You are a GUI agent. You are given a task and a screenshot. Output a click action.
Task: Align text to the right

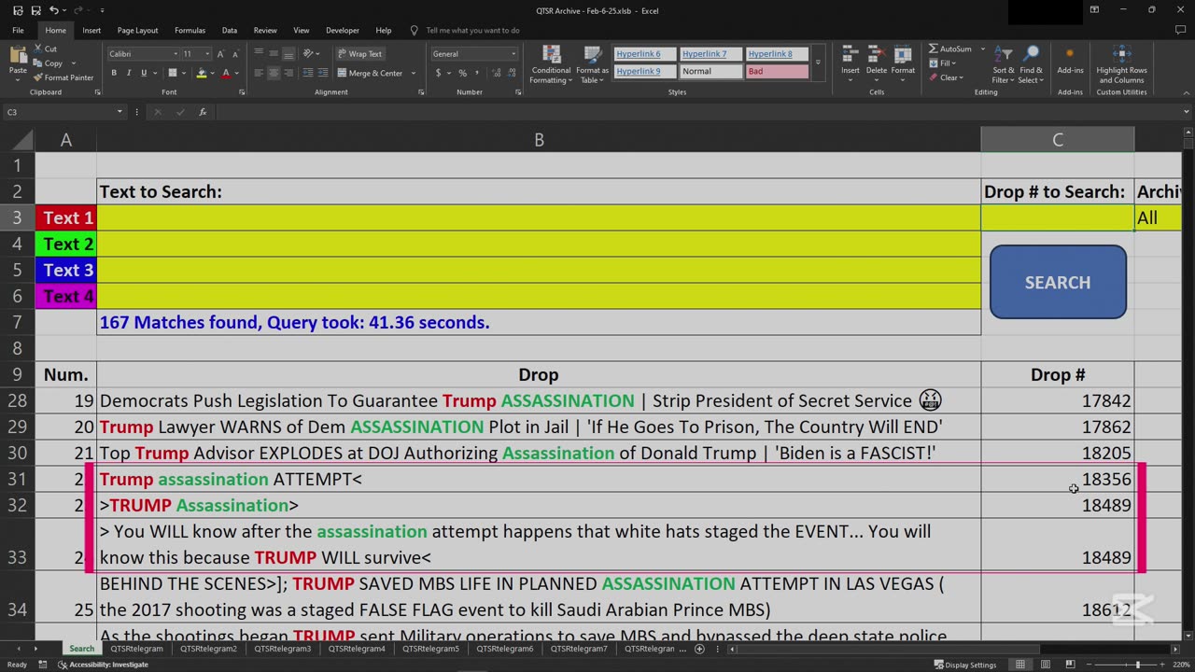288,73
